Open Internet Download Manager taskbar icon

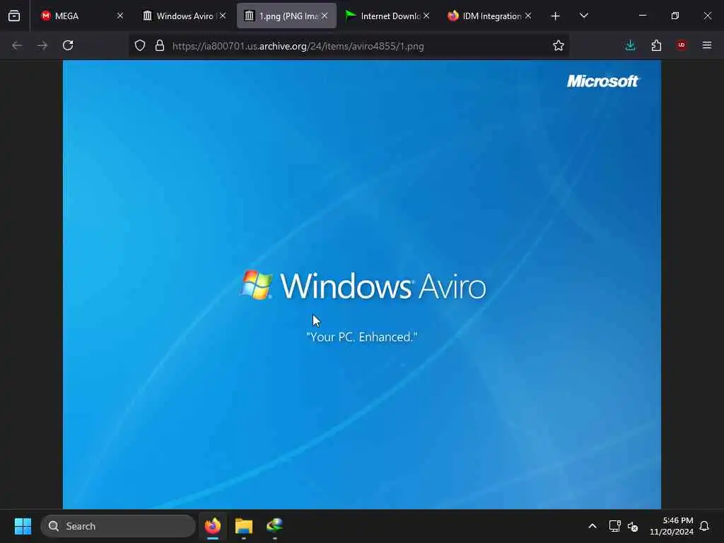275,526
